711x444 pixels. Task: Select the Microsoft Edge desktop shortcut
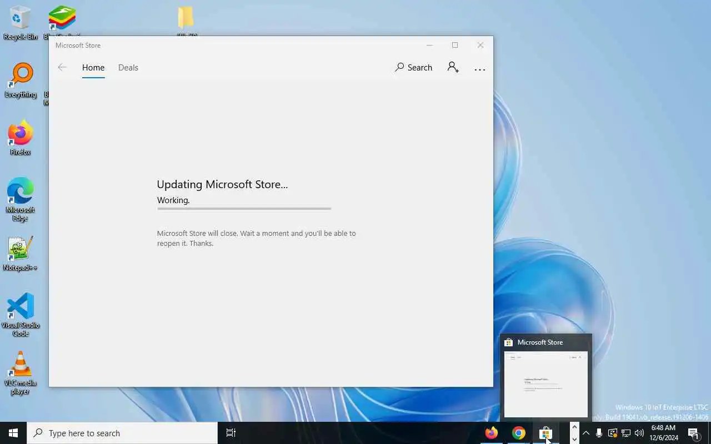click(21, 200)
